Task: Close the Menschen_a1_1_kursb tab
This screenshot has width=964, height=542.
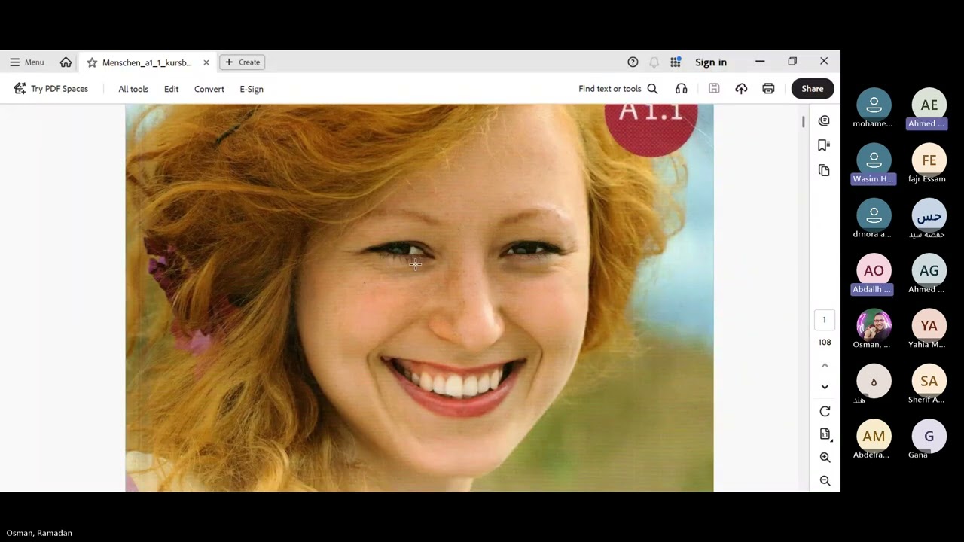Action: click(206, 62)
